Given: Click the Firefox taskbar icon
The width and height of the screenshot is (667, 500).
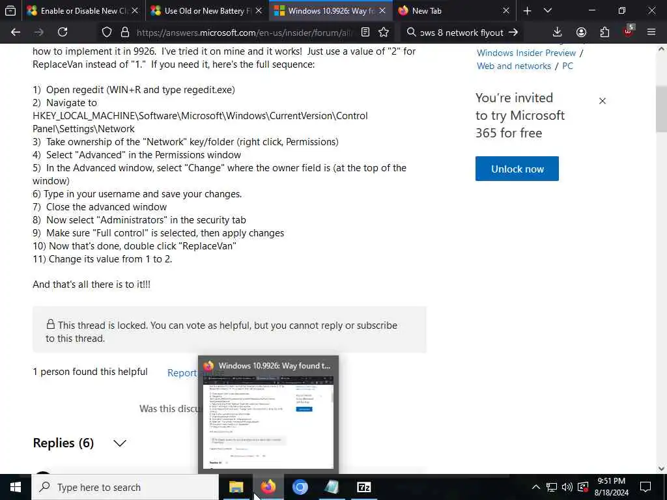Looking at the screenshot, I should (268, 487).
